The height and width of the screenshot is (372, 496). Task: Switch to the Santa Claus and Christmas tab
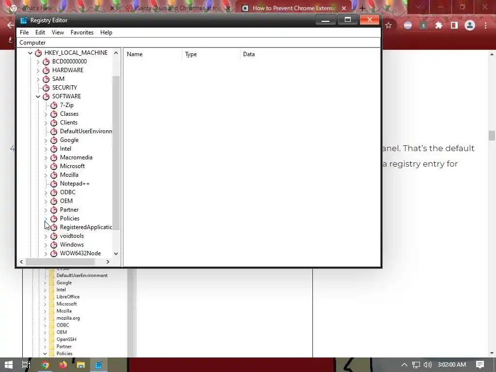178,8
